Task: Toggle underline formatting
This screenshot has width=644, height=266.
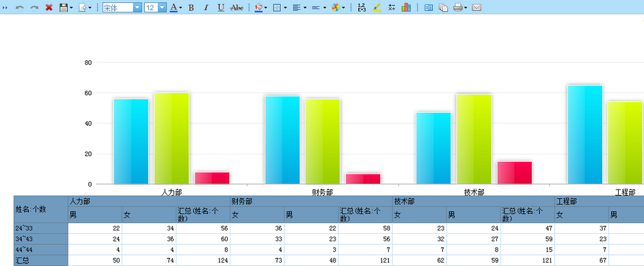Action: [221, 8]
